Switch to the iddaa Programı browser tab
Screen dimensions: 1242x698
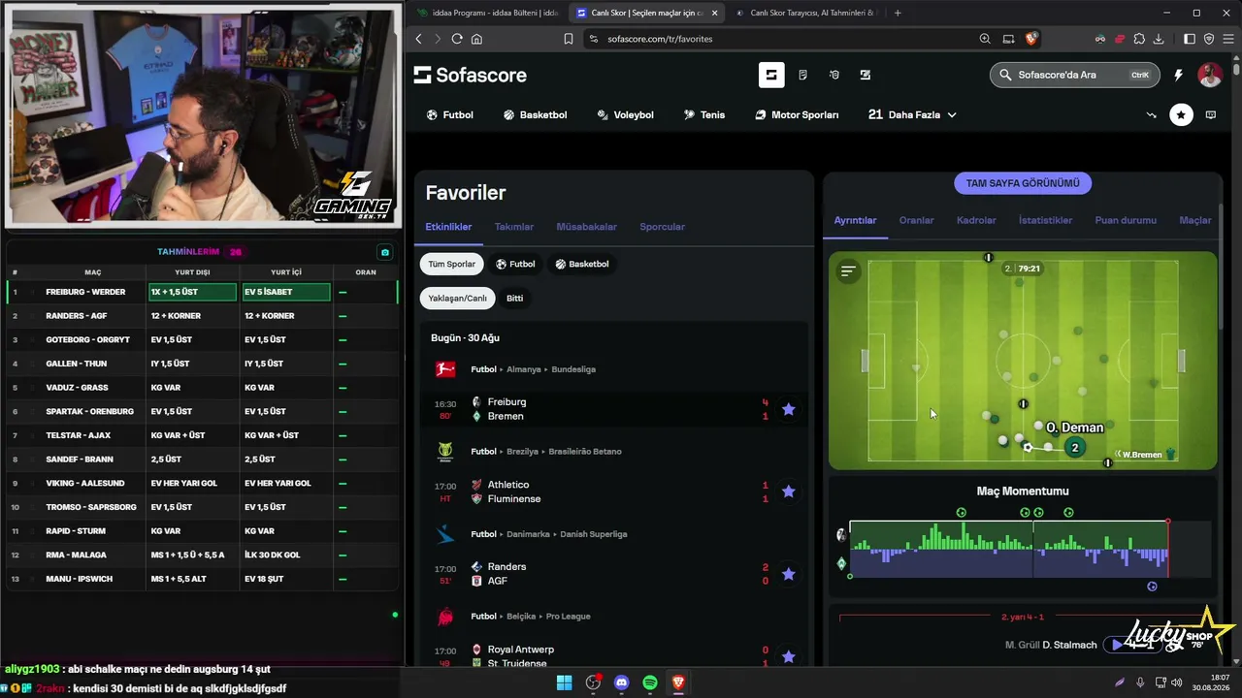[487, 13]
